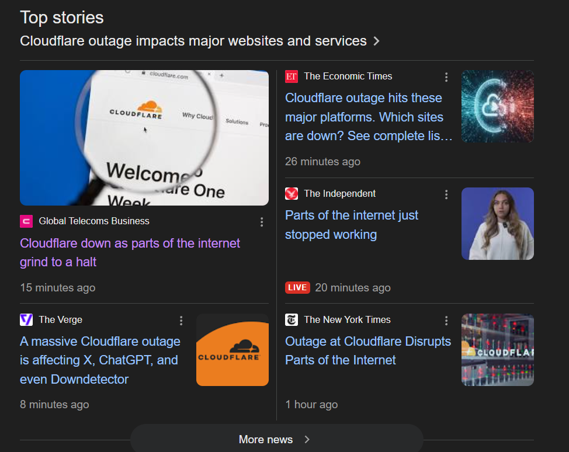569x452 pixels.
Task: Click the red LIVE badge
Action: pyautogui.click(x=297, y=288)
